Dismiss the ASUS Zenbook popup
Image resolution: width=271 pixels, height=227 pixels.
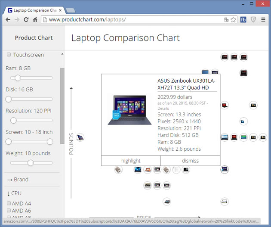pos(190,161)
